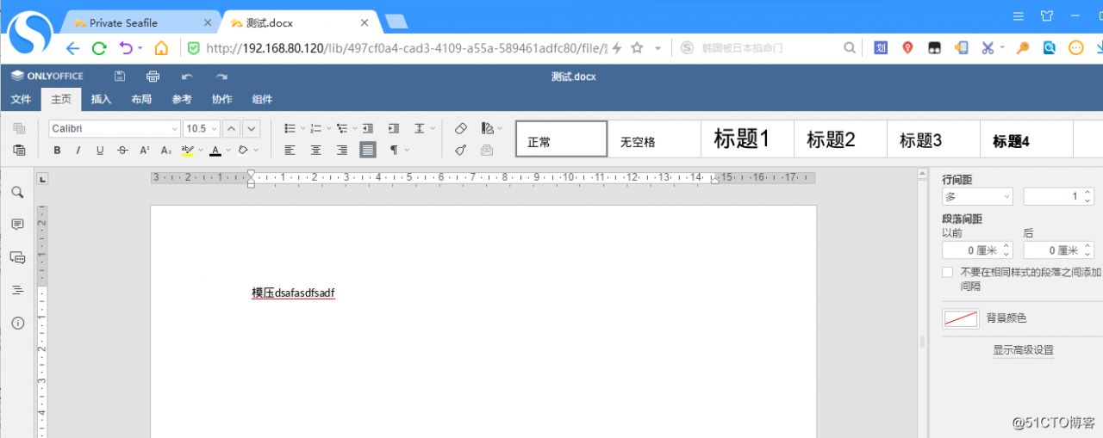The image size is (1103, 438).
Task: Apply Italic formatting
Action: coord(78,150)
